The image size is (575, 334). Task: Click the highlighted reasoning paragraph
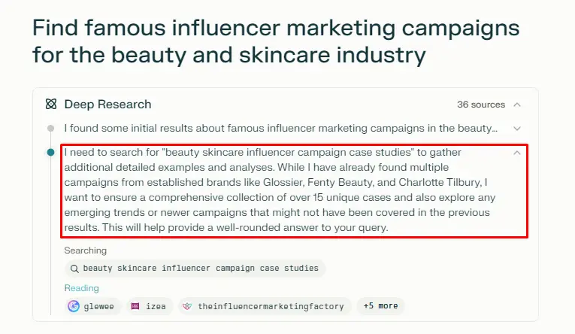click(x=286, y=190)
